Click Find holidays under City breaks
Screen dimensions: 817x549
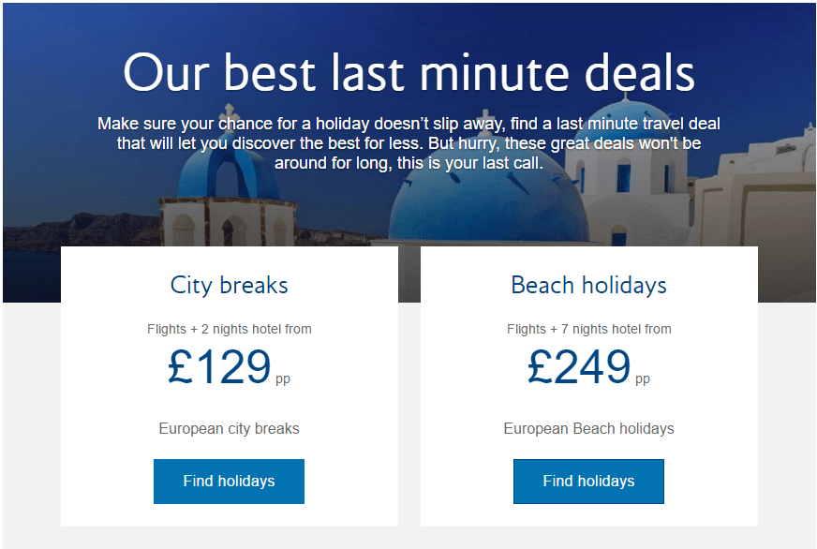pos(229,482)
